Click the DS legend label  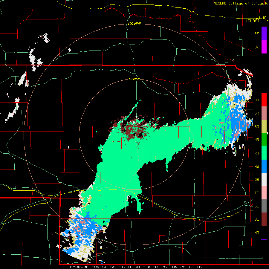click(x=256, y=180)
